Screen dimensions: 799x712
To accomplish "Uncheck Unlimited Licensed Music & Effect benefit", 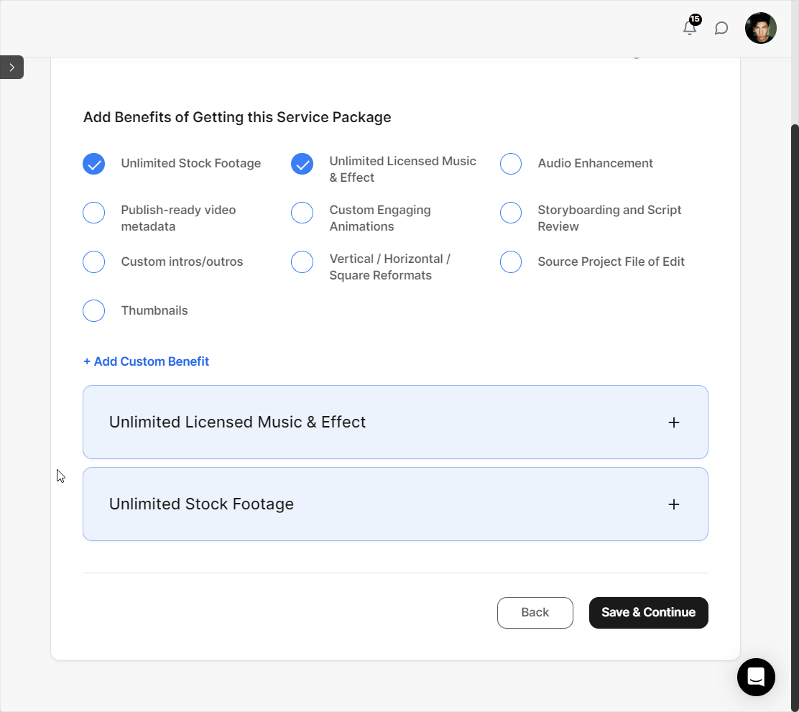I will [x=302, y=164].
